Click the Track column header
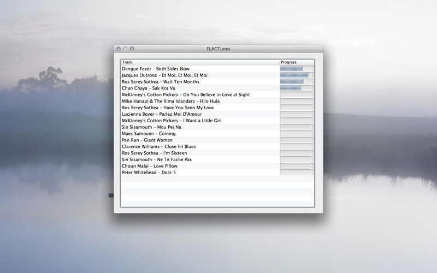437x273 pixels. point(200,62)
